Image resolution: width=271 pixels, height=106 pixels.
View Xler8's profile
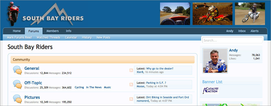140,72
